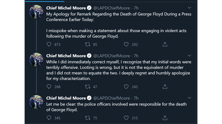
Task: Like the tweet with 315 likes
Action: (126, 118)
